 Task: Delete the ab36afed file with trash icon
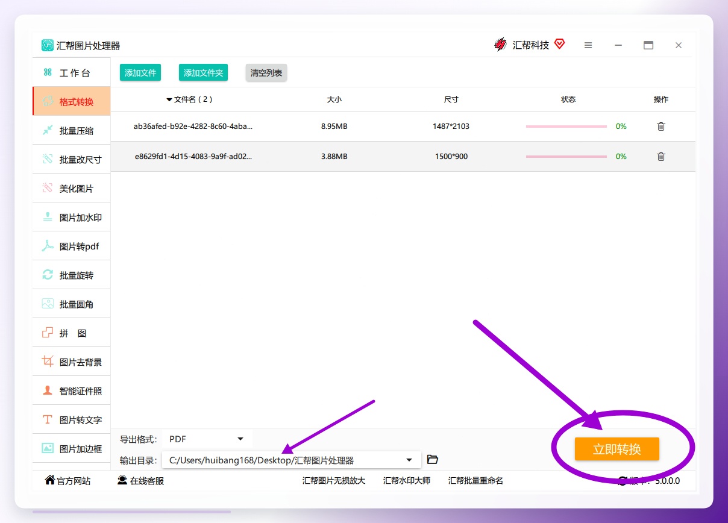[661, 127]
